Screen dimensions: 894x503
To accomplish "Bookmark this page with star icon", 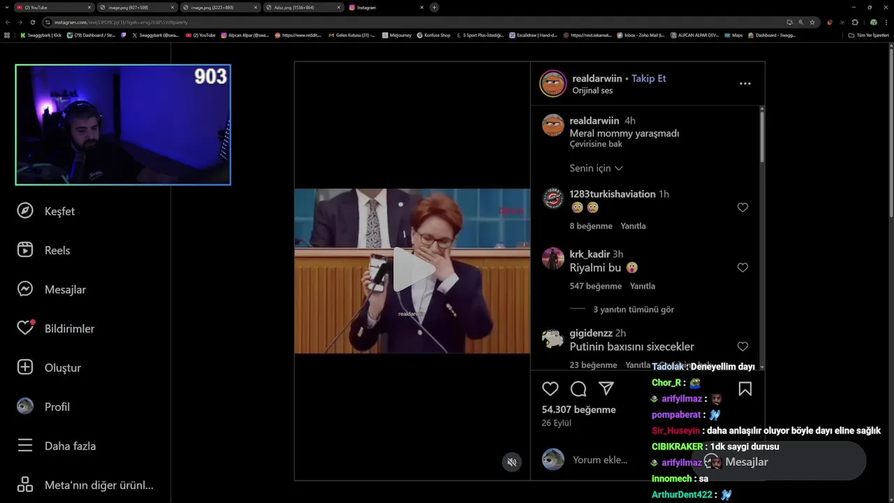I will pos(812,22).
